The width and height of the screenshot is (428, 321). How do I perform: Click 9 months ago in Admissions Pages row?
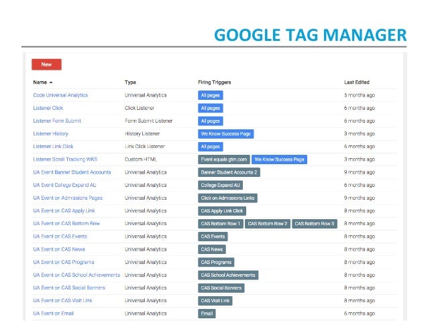pos(359,198)
